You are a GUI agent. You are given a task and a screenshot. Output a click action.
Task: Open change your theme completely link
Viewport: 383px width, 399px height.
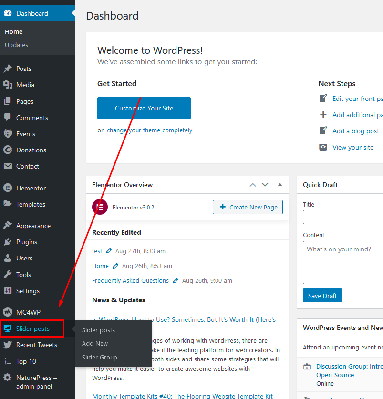[150, 130]
